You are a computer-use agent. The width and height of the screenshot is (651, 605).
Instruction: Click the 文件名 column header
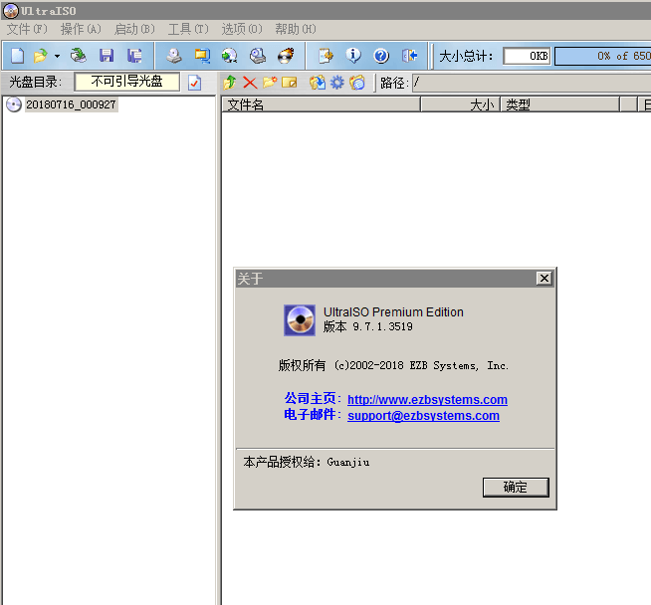(x=321, y=104)
